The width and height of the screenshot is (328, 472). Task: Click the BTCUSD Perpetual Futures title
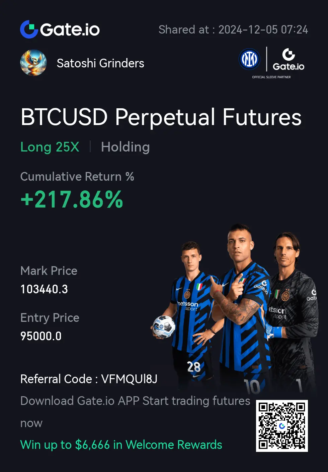click(x=161, y=117)
